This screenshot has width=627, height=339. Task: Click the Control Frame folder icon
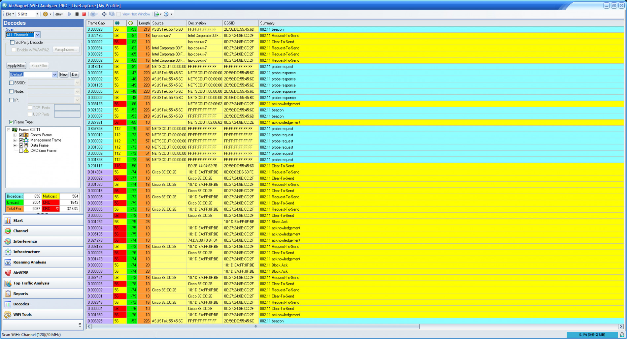[26, 135]
